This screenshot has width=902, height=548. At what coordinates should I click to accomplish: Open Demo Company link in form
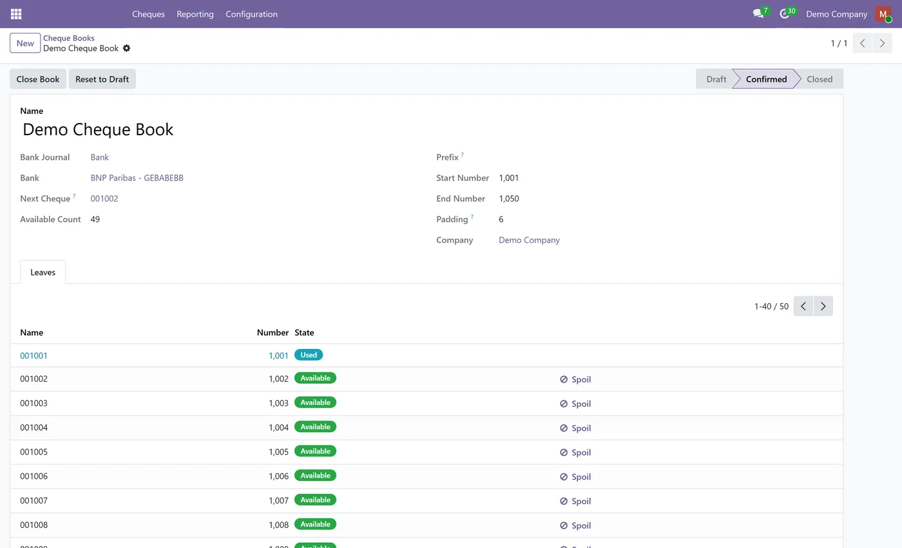click(529, 240)
